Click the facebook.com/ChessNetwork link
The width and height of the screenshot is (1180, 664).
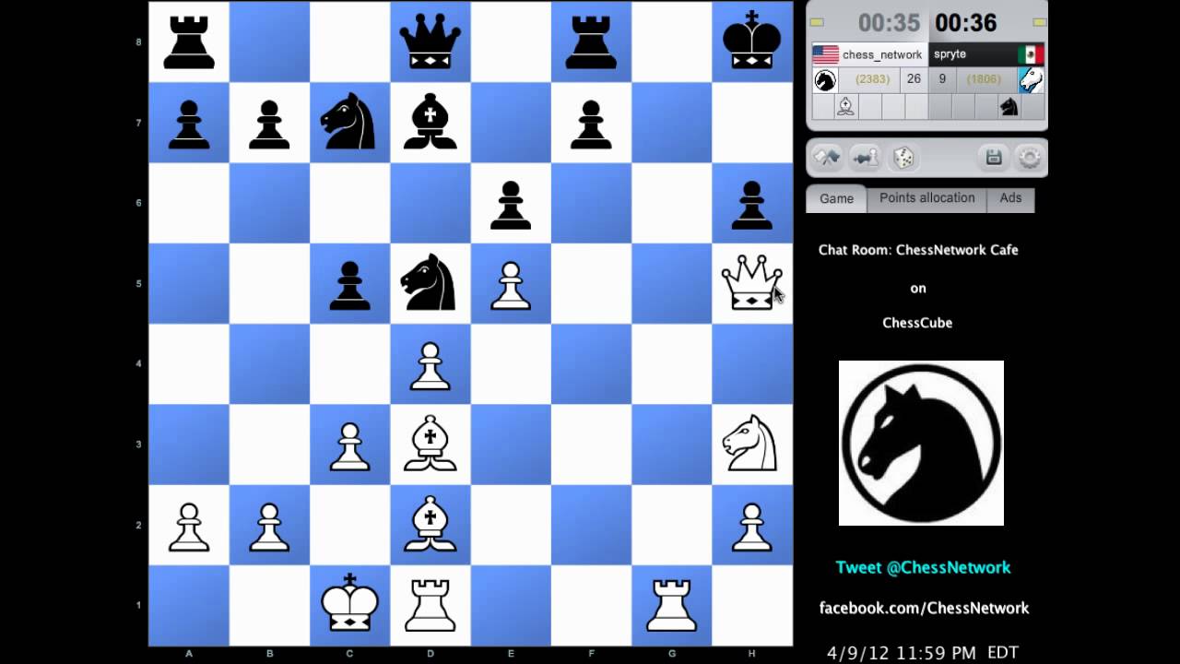pyautogui.click(x=924, y=608)
